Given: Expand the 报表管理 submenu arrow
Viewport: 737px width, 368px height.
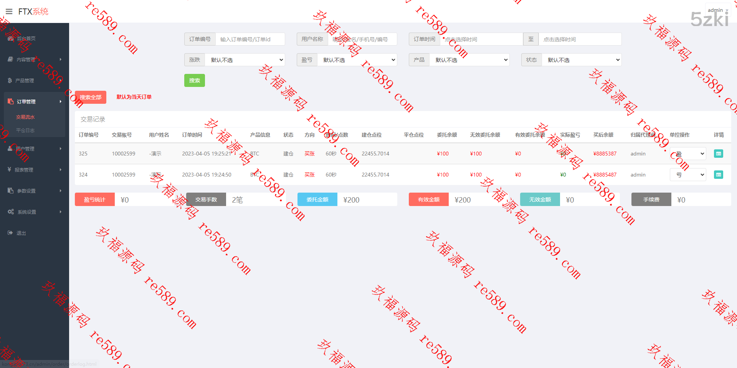Looking at the screenshot, I should [61, 170].
